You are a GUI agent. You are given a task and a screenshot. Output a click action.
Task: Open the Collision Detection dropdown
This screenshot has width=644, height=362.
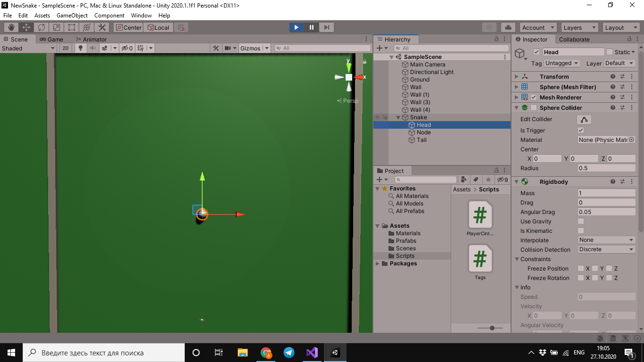[607, 250]
